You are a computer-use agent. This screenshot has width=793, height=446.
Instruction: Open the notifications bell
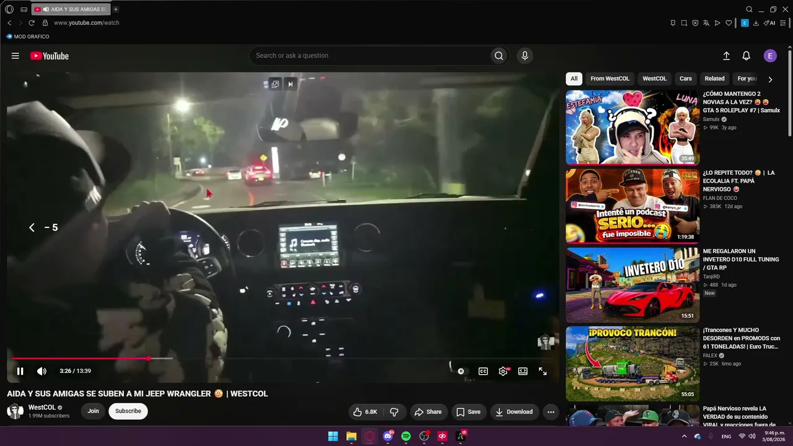pos(747,56)
